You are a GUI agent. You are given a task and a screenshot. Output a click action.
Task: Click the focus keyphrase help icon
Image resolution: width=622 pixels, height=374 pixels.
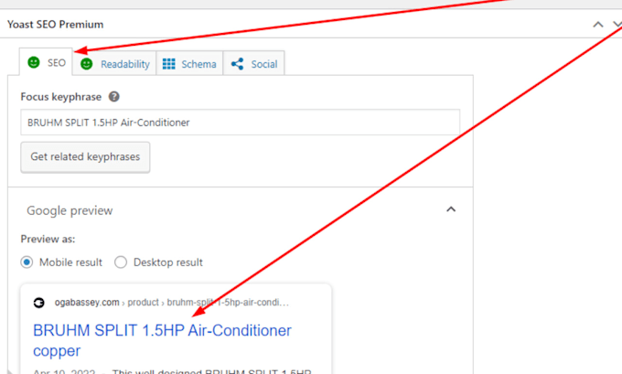pyautogui.click(x=113, y=96)
